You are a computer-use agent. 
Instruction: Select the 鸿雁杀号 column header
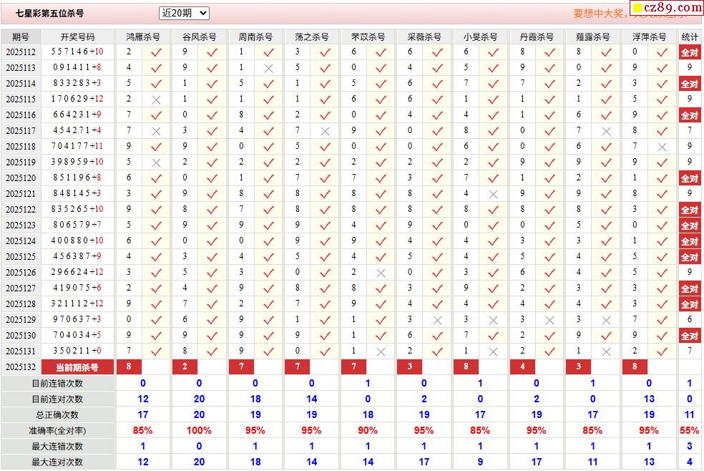[143, 37]
